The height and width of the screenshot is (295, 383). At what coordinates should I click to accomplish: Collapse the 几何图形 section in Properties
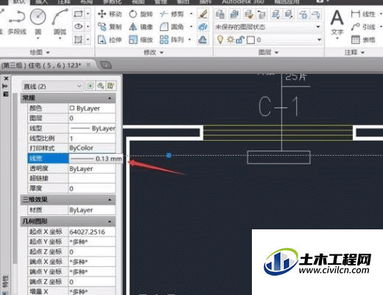pyautogui.click(x=110, y=221)
